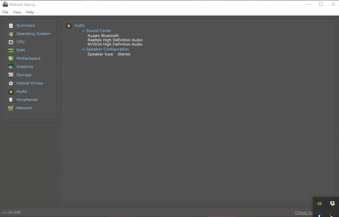Open the Optical Drives disc icon
The height and width of the screenshot is (217, 339).
pos(11,83)
